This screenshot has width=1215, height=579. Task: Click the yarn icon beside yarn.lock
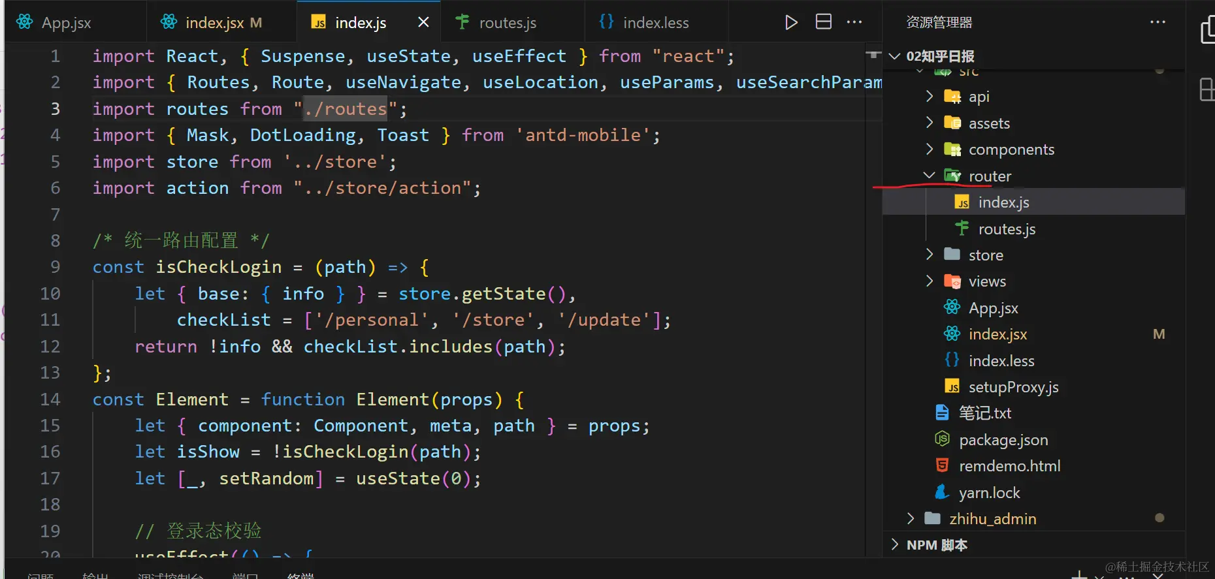coord(942,492)
